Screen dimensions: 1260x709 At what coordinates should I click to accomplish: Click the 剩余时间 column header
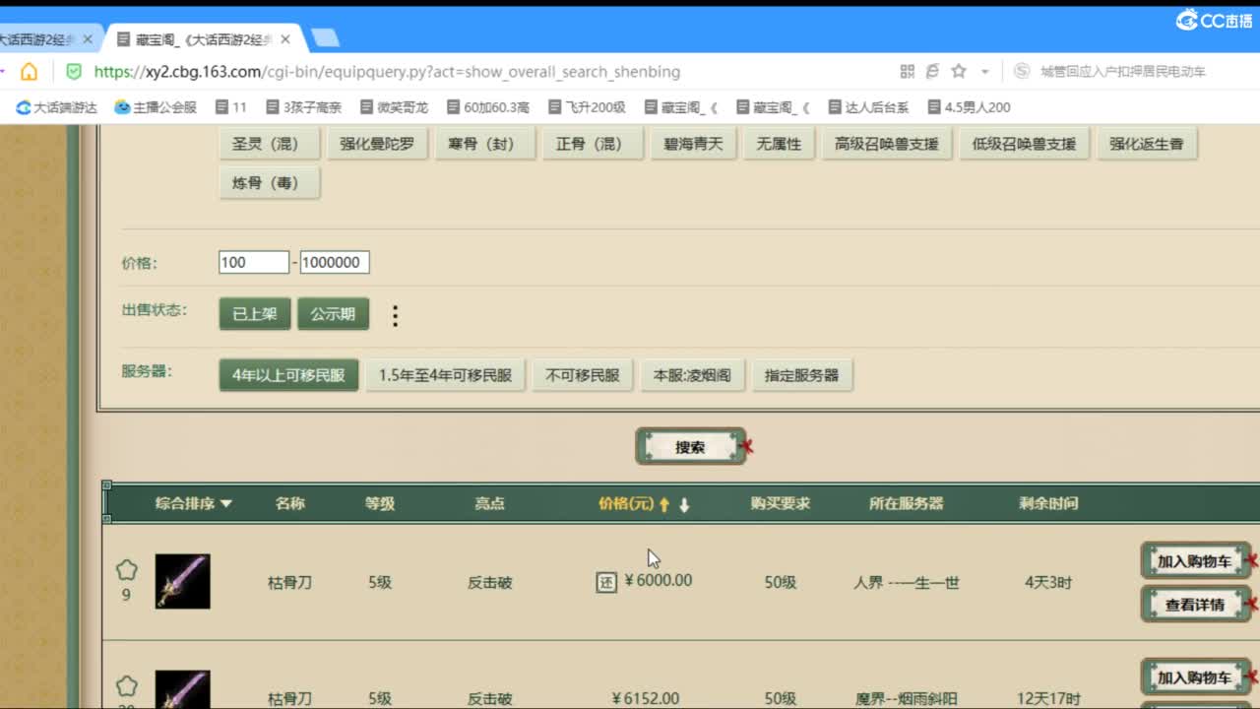click(x=1048, y=503)
